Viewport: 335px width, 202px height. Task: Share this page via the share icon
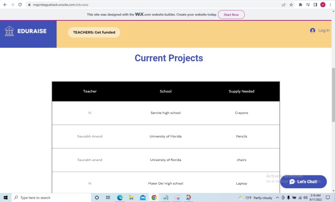(284, 5)
